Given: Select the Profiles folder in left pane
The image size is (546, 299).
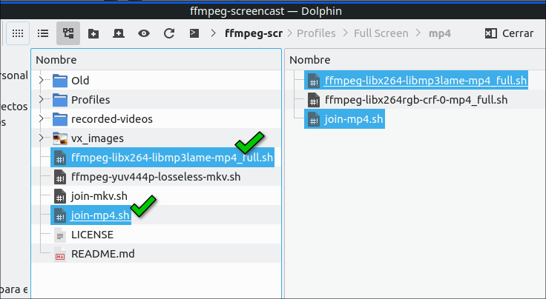Looking at the screenshot, I should 91,100.
